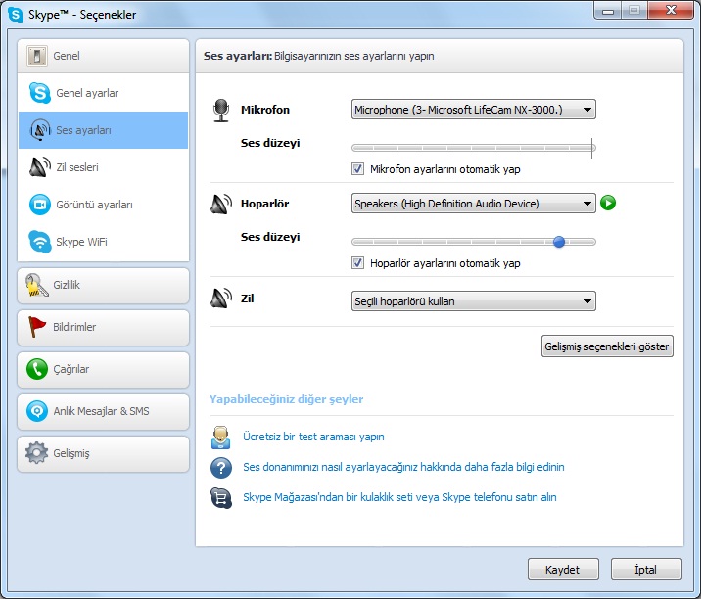The height and width of the screenshot is (599, 701).
Task: Click the microphone icon next to Mikrofon
Action: [221, 111]
